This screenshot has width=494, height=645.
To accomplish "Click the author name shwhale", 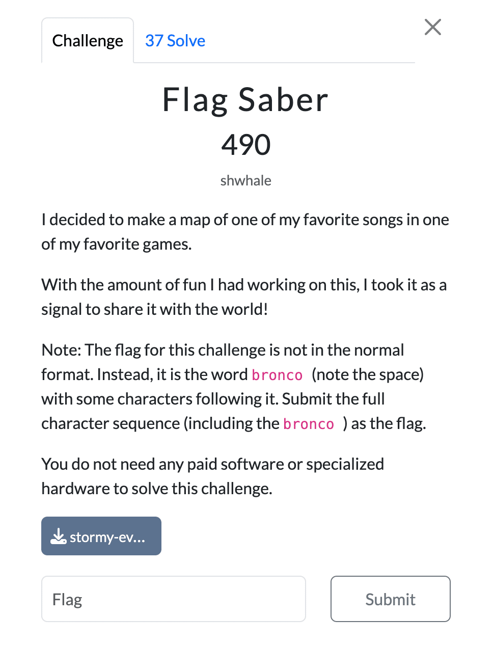I will [x=246, y=181].
